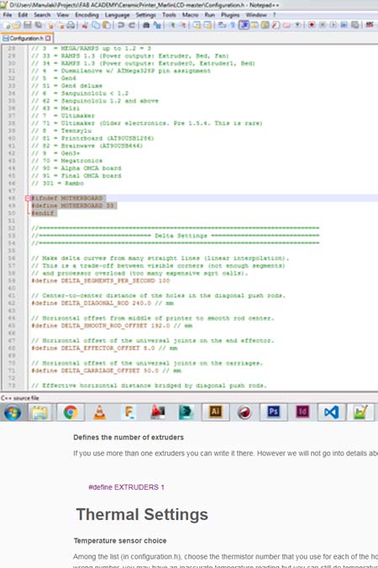This screenshot has width=378, height=568.
Task: Toggle Word Wrap toolbar icon
Action: (x=222, y=25)
